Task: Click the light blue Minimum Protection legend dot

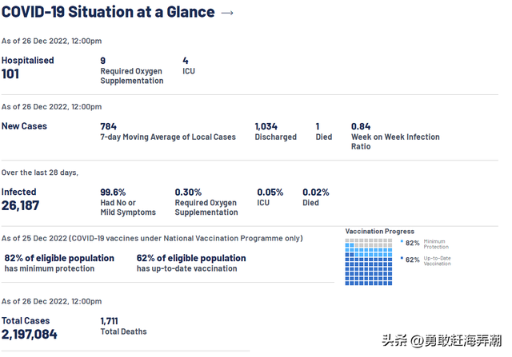Action: pyautogui.click(x=401, y=241)
